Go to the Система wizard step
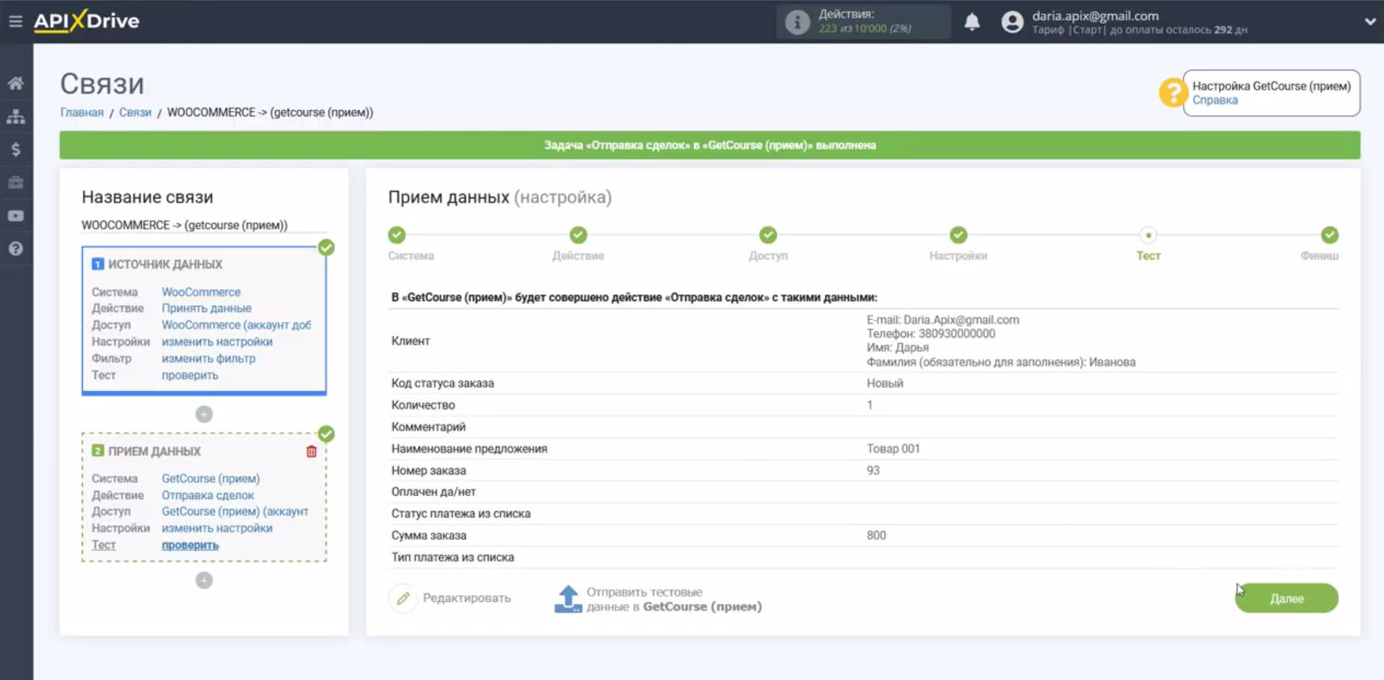 397,235
